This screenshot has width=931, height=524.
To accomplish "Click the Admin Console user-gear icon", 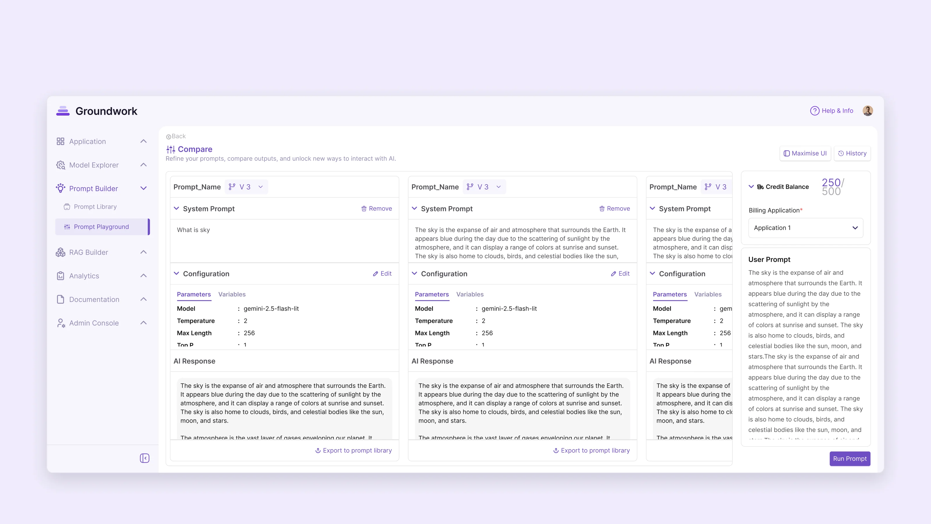I will [61, 323].
